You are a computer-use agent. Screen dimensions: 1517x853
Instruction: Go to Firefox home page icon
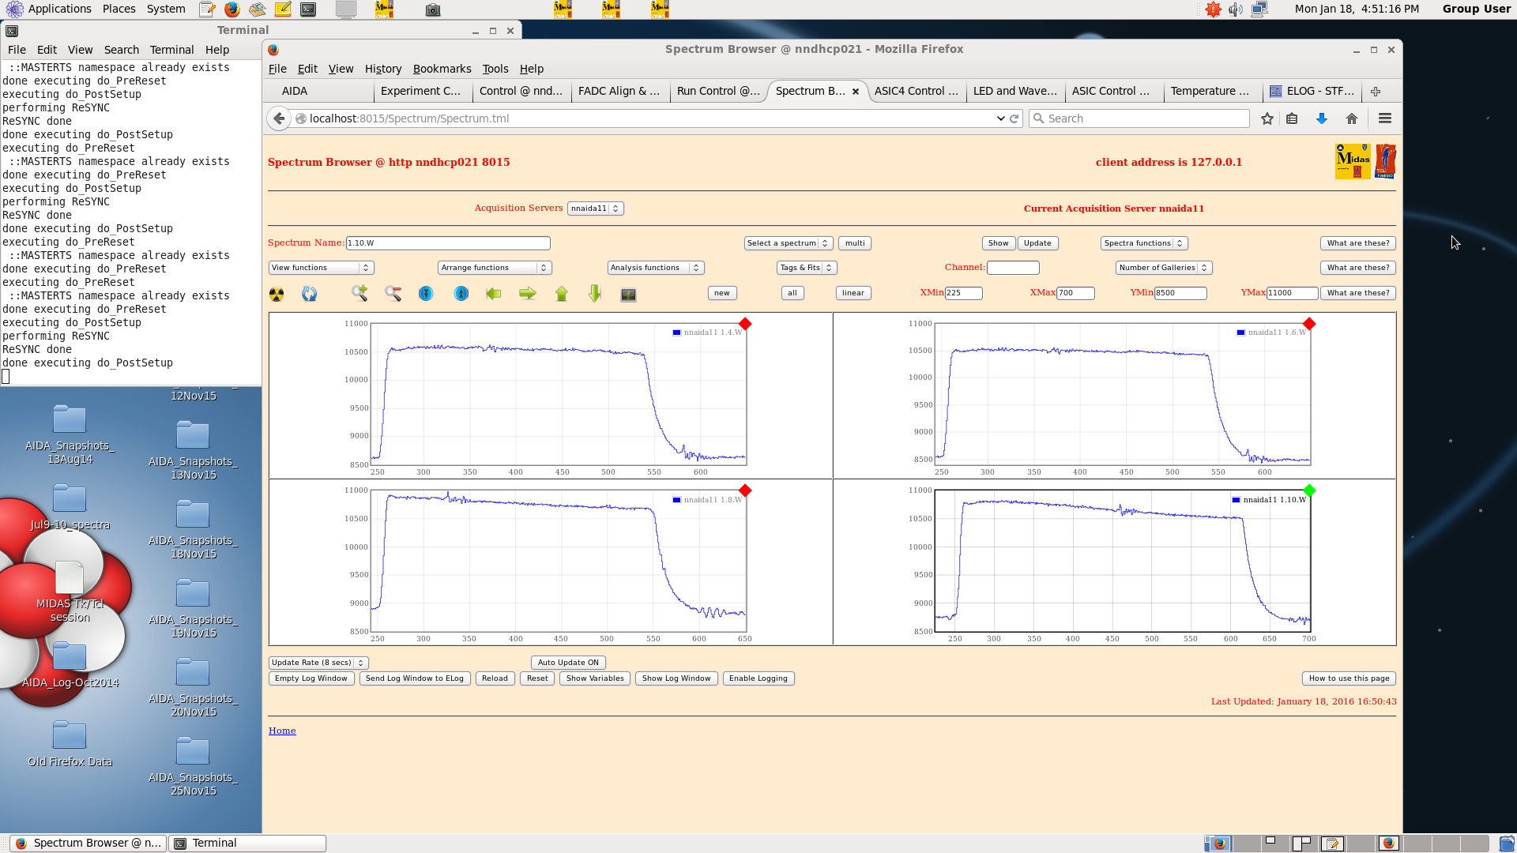(1352, 118)
